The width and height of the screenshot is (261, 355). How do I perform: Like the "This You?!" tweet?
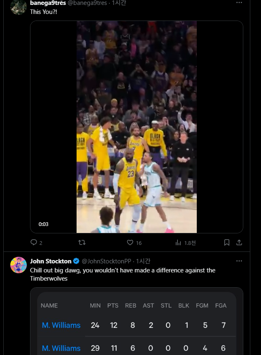pyautogui.click(x=130, y=243)
